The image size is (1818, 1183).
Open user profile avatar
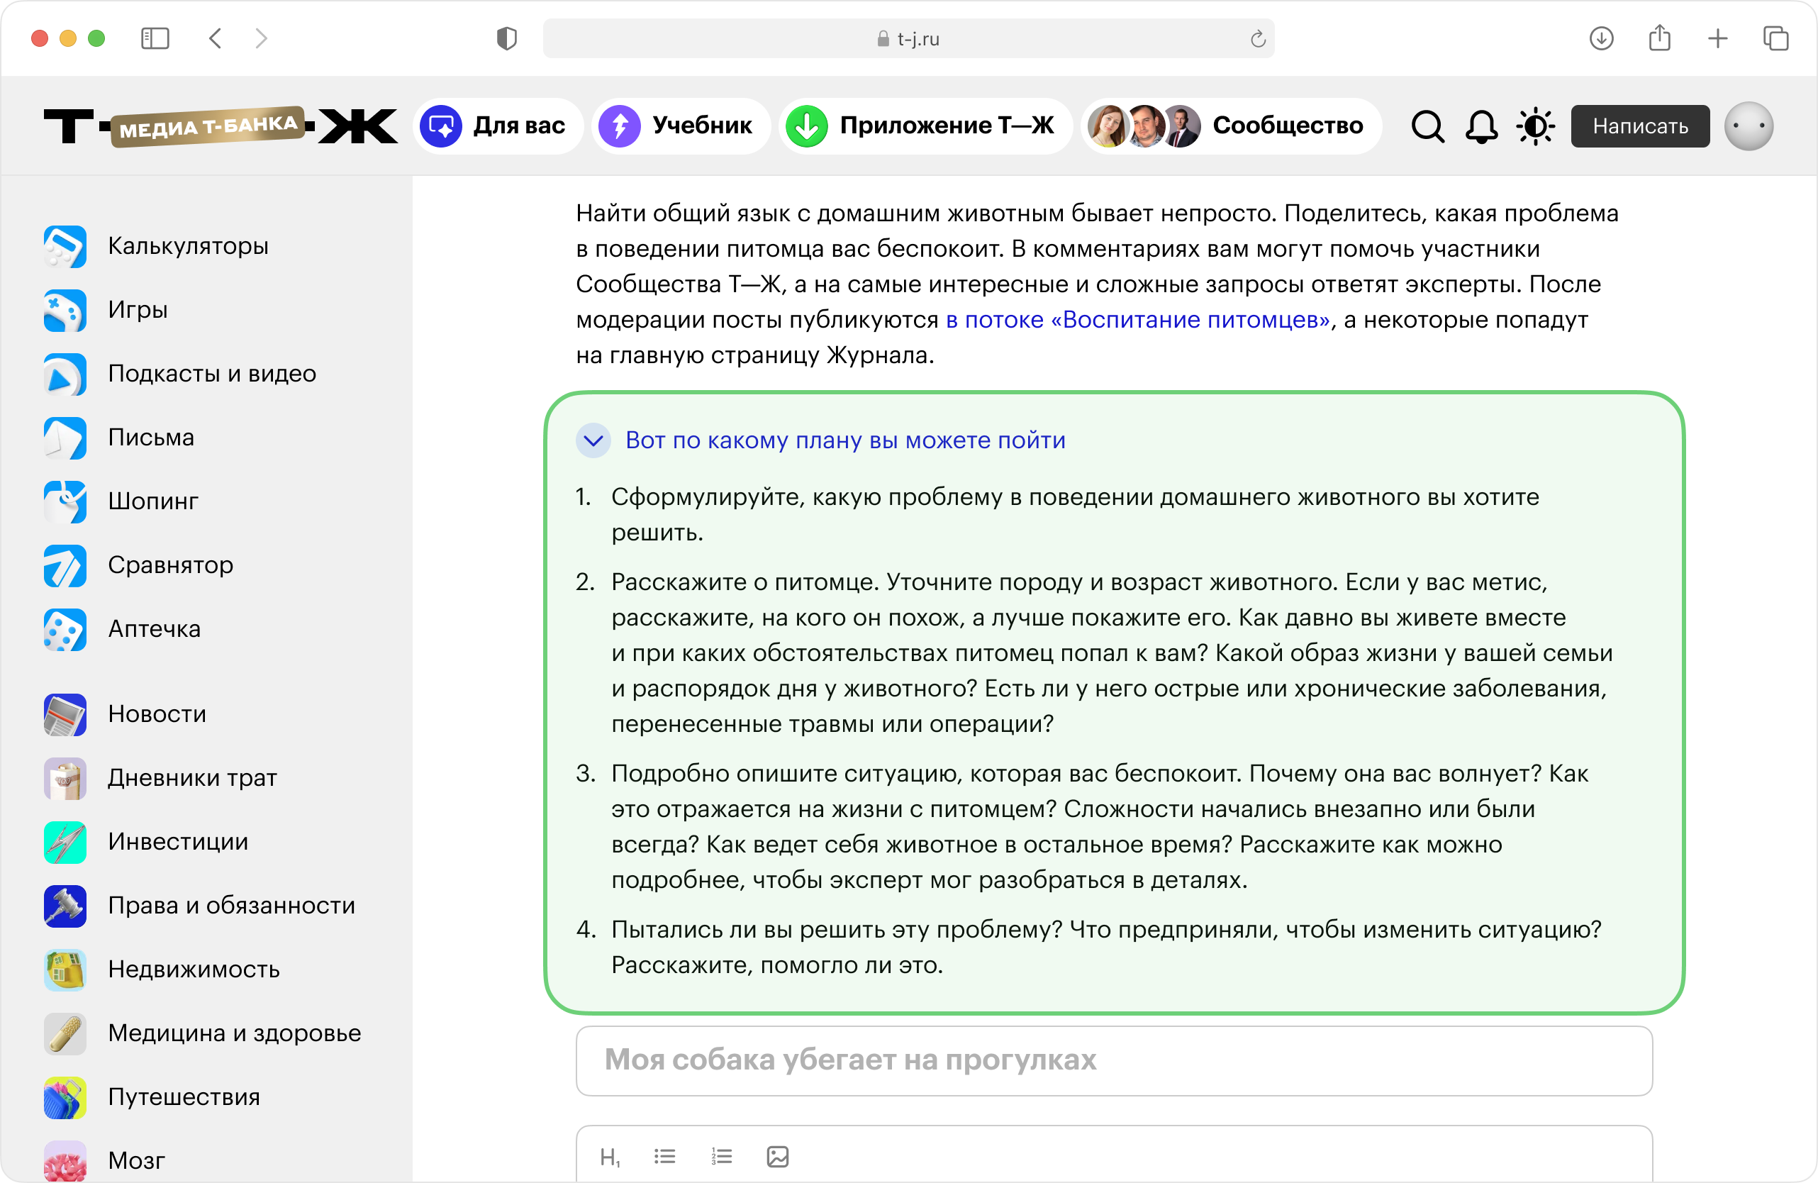point(1749,126)
